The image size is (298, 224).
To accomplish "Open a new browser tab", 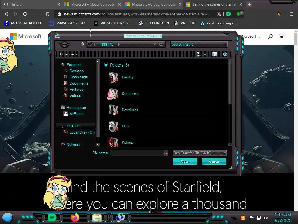I will click(249, 4).
